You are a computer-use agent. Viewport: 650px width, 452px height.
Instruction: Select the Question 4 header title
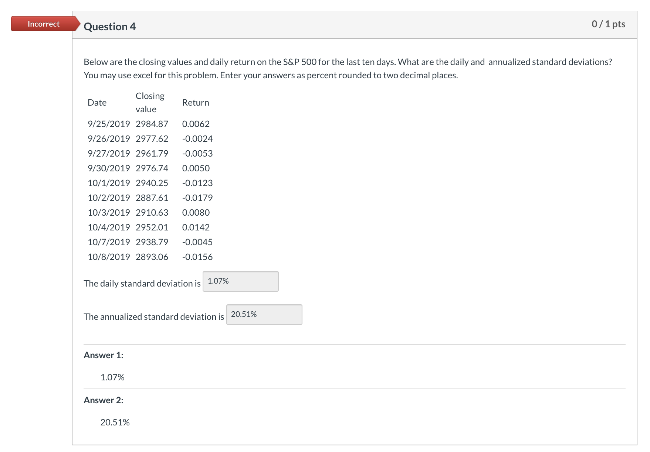point(109,26)
